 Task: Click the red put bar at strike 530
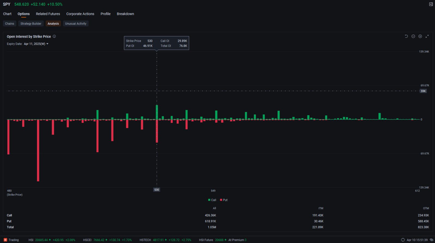tap(157, 131)
